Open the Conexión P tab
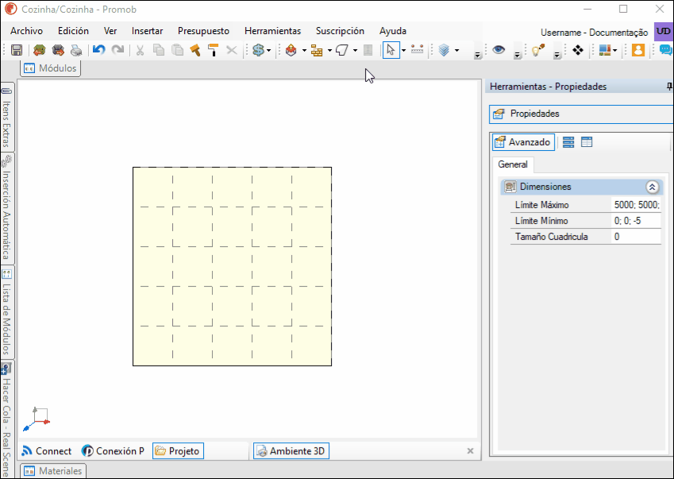The height and width of the screenshot is (479, 674). 113,451
